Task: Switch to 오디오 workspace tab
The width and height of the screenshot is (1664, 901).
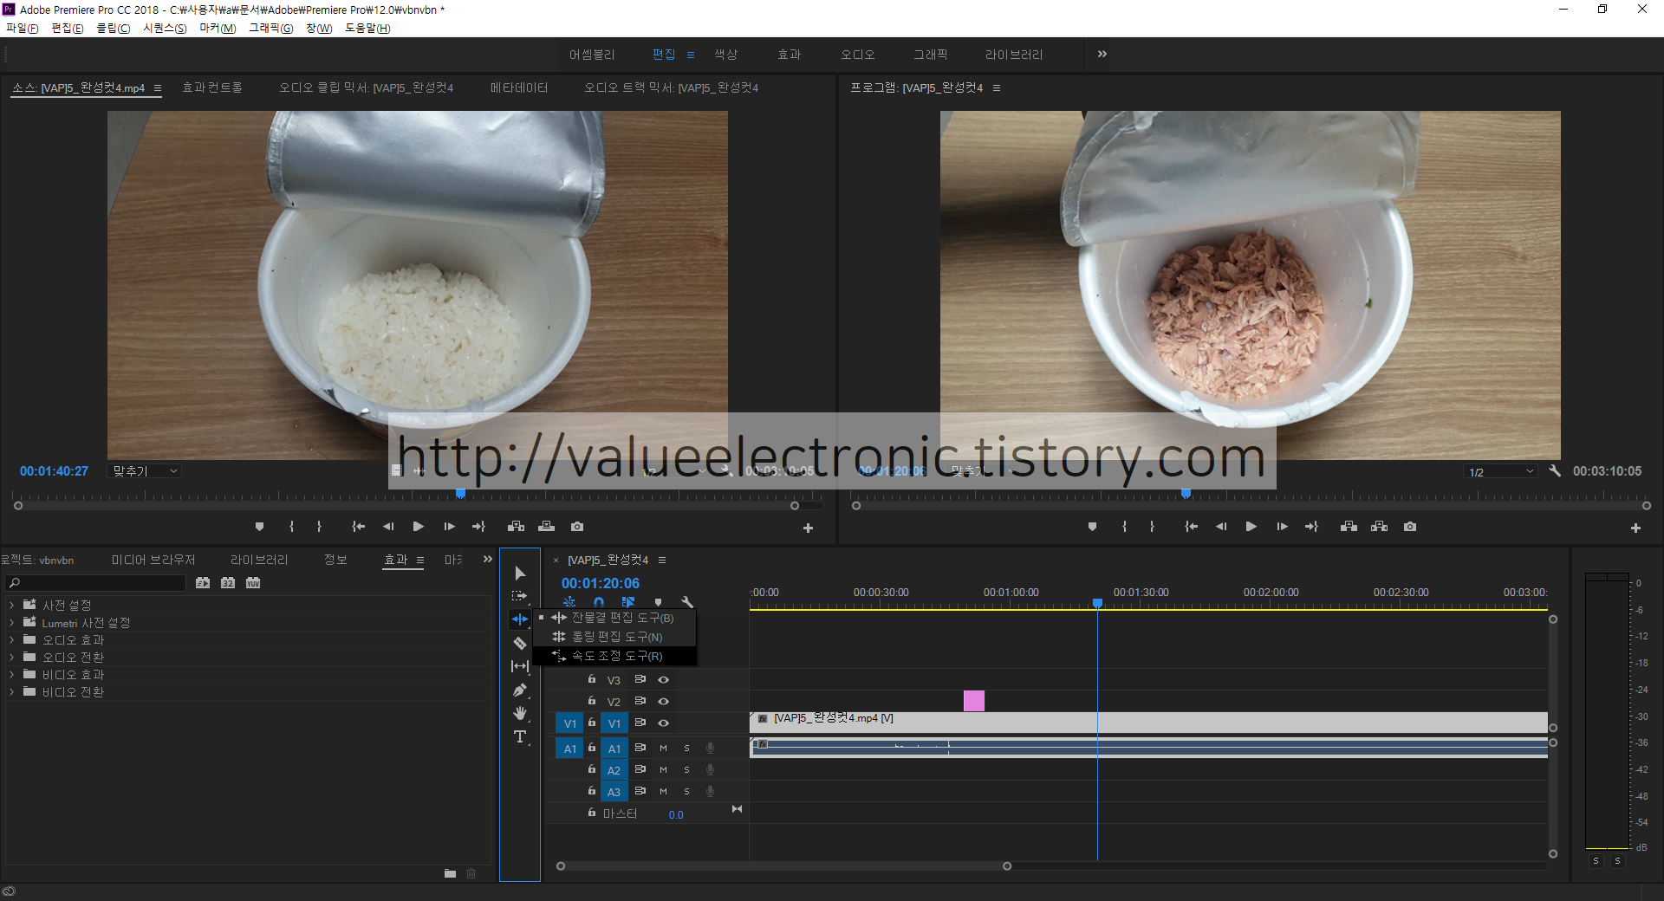Action: coord(857,55)
